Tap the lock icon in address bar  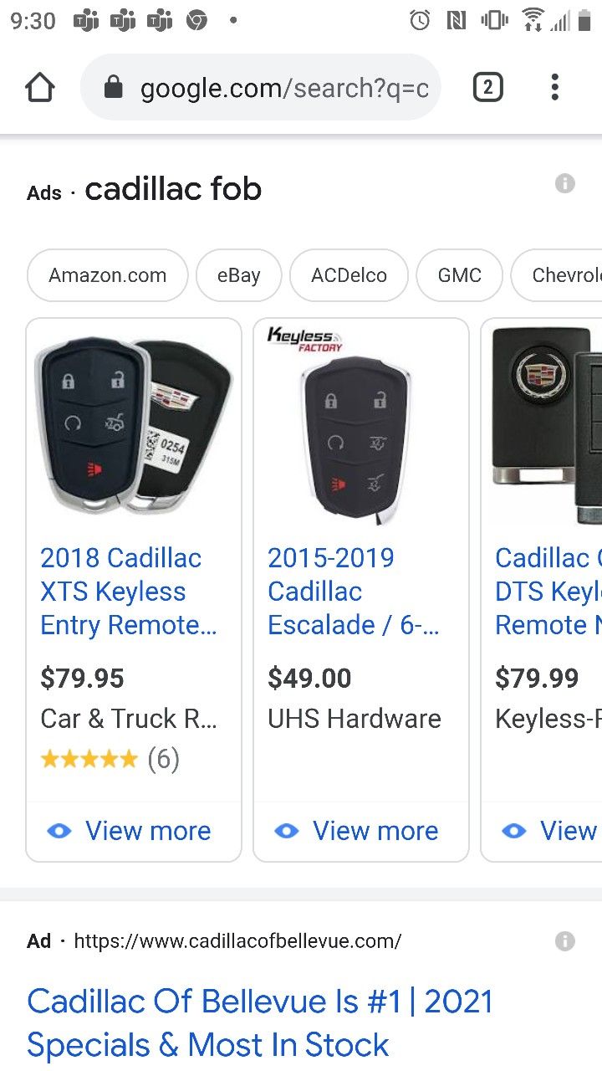click(114, 88)
